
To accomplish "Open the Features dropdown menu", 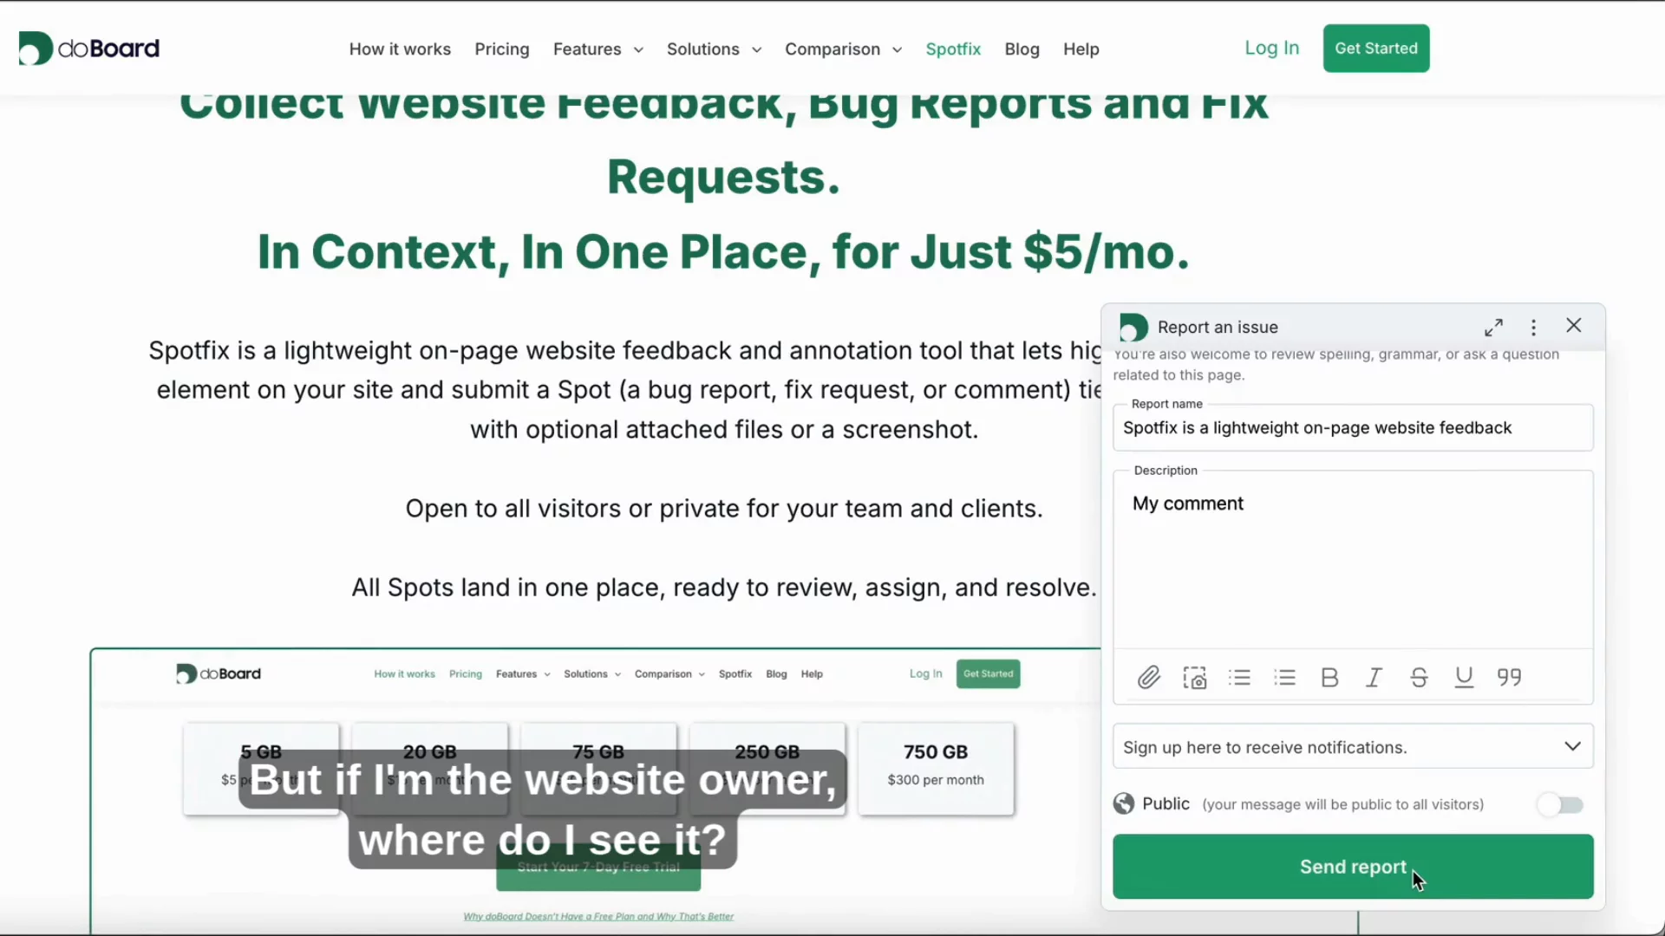I will pos(598,49).
